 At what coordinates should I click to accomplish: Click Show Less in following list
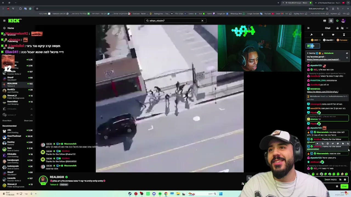tap(28, 121)
